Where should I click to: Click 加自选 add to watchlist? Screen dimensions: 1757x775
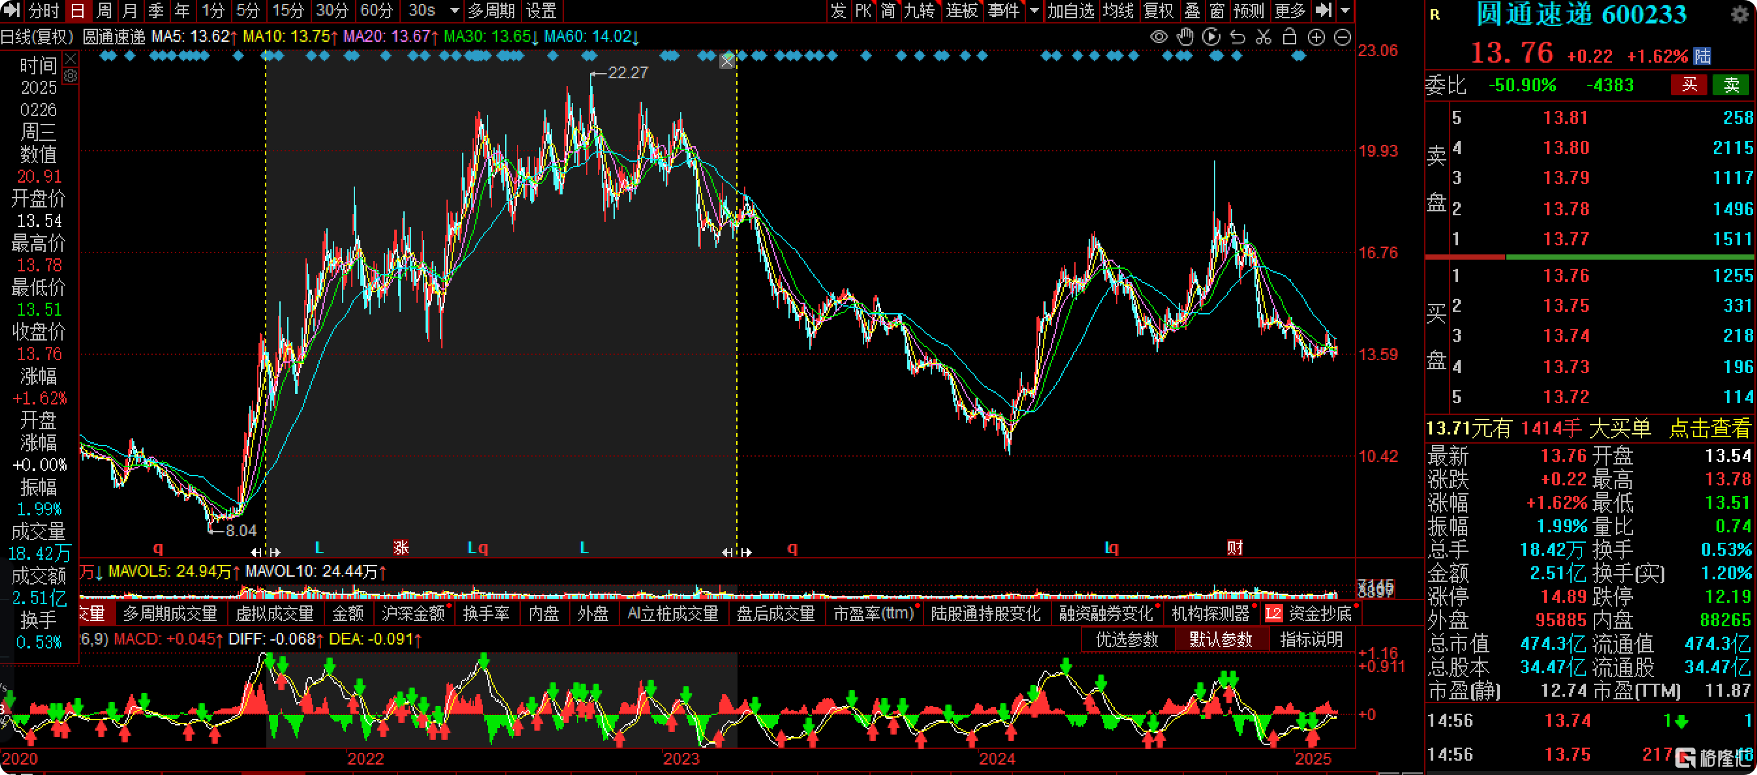click(1071, 10)
